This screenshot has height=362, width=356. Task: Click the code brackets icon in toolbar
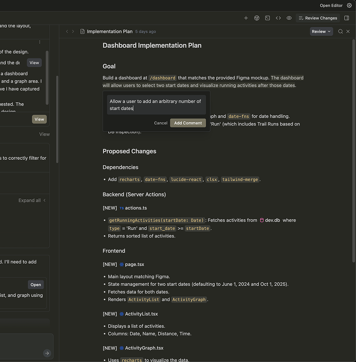278,18
